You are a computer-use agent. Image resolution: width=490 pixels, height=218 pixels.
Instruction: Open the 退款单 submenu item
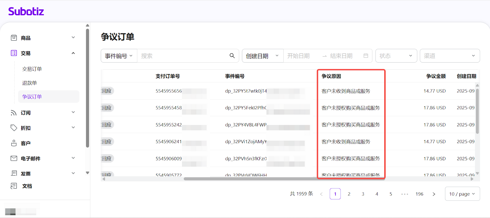tap(29, 83)
